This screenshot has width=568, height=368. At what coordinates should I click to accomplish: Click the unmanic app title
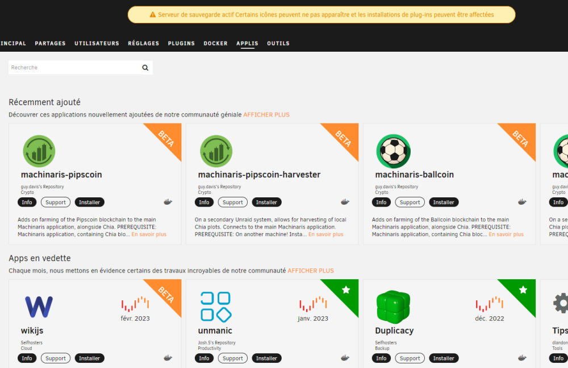click(215, 330)
